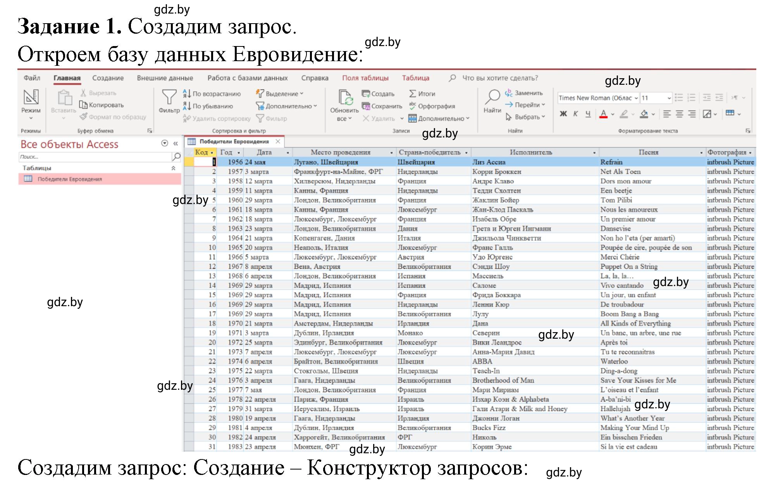Click Удалить сортировку icon
The width and height of the screenshot is (778, 485).
[x=187, y=118]
